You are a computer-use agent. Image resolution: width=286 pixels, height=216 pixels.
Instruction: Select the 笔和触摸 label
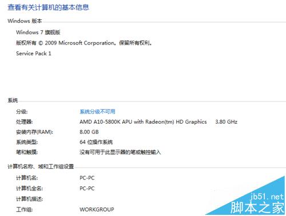(27, 152)
